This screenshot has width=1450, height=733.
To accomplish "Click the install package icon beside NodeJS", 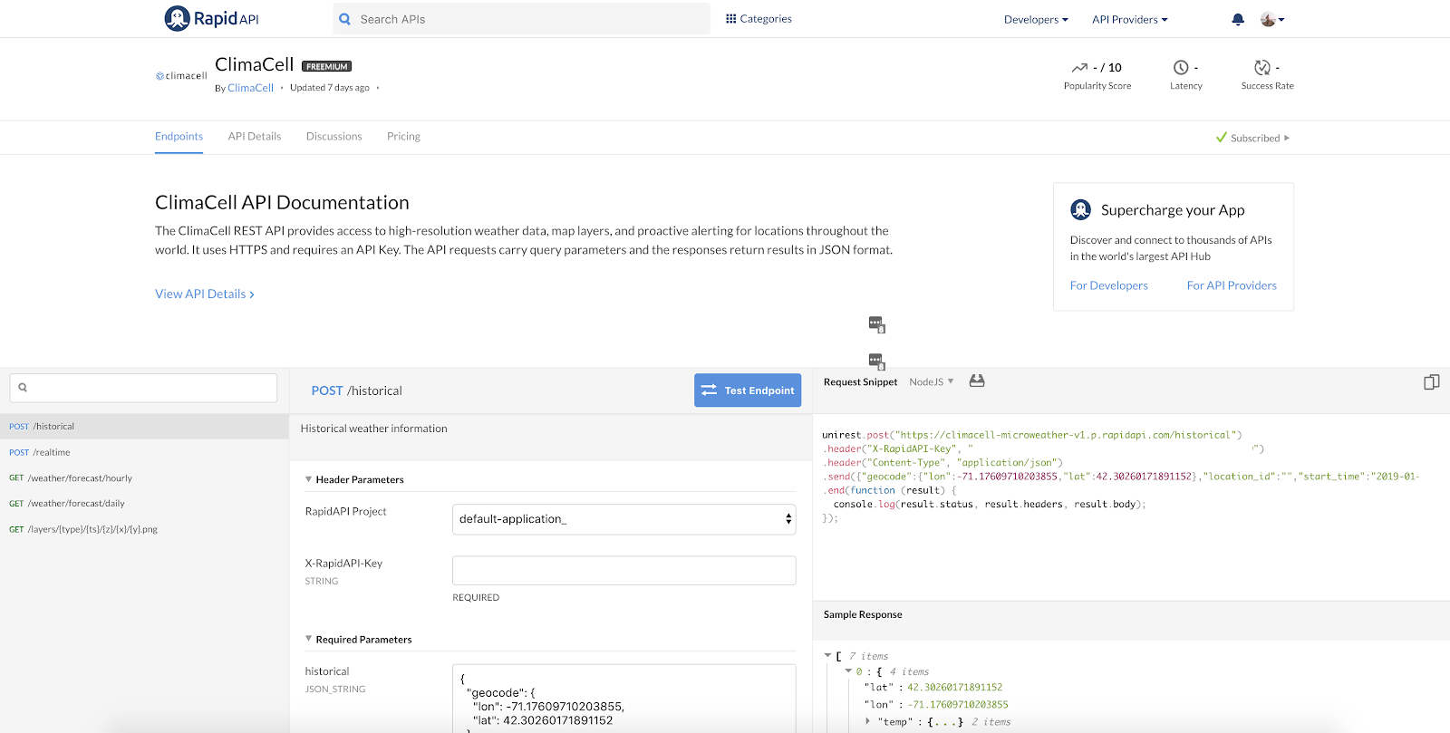I will [x=977, y=381].
